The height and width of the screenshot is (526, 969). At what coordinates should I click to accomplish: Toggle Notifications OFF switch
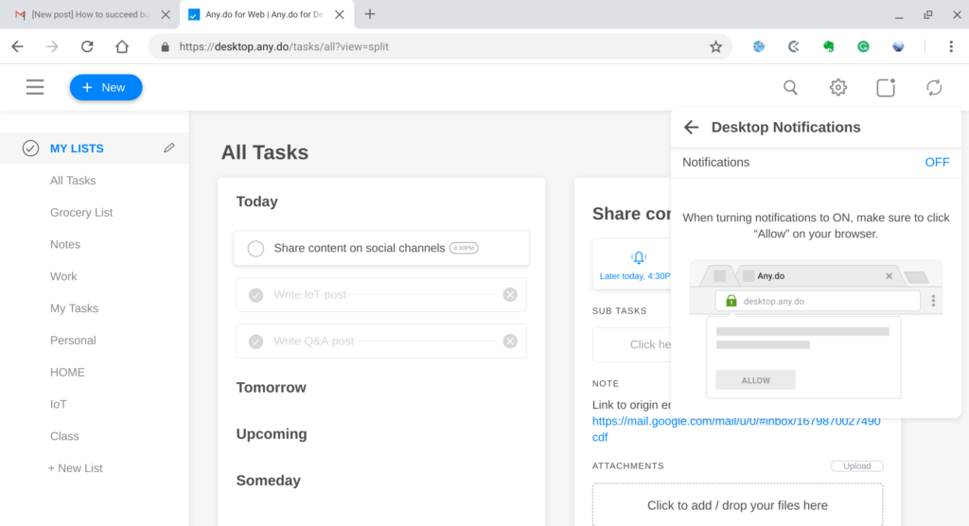pyautogui.click(x=937, y=163)
